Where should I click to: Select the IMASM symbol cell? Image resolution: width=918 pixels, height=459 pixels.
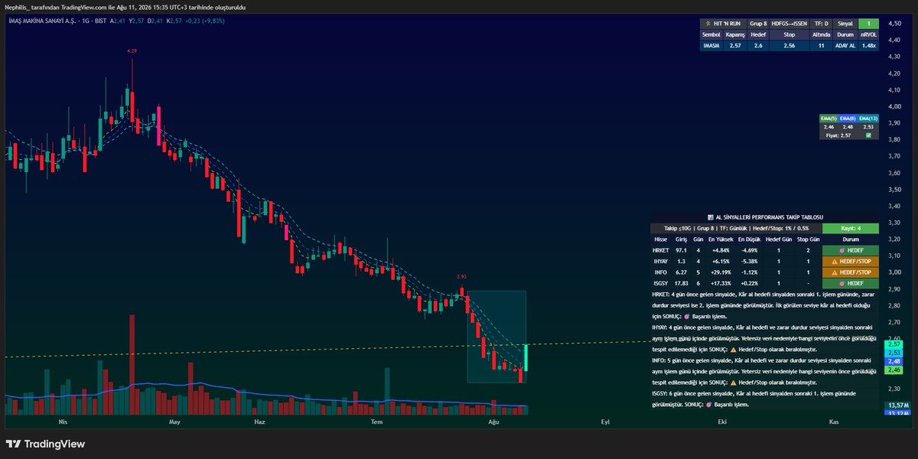click(712, 46)
